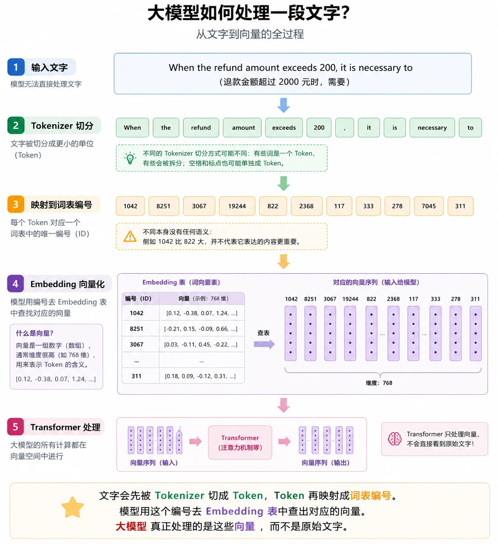Select the "exceeds" token chip

(284, 128)
